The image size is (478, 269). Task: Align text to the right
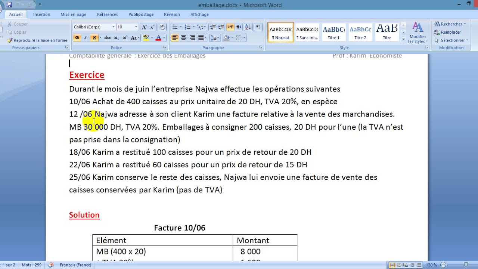click(x=192, y=38)
